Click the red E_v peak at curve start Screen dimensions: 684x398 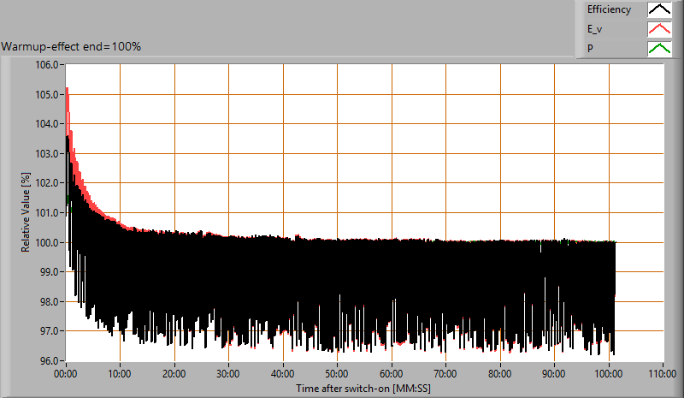(x=67, y=89)
